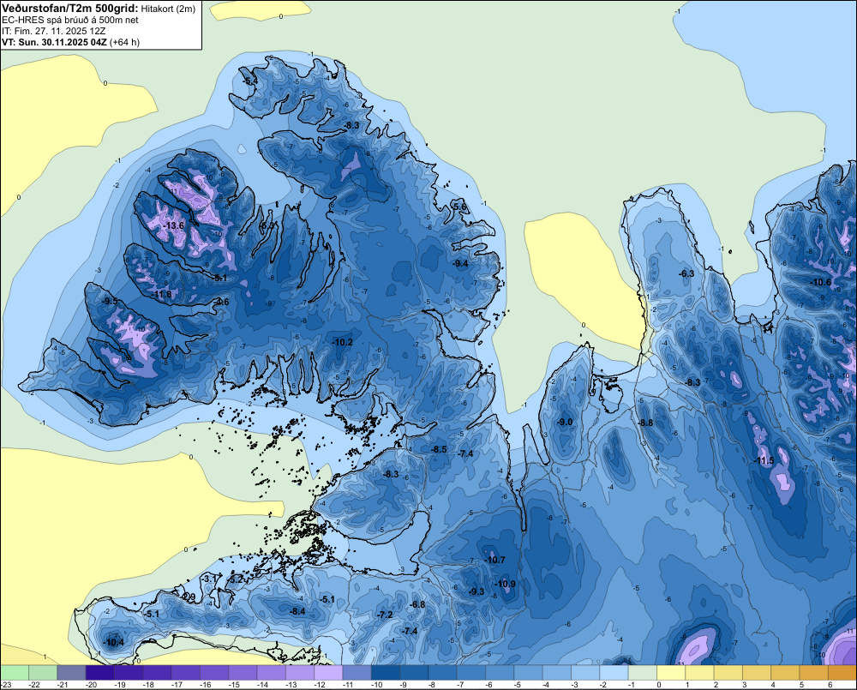The height and width of the screenshot is (690, 857).
Task: Click the -9.0 temperature label
Action: 565,422
